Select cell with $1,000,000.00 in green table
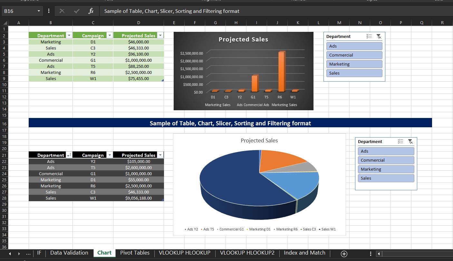The width and height of the screenshot is (453, 261). pyautogui.click(x=139, y=60)
